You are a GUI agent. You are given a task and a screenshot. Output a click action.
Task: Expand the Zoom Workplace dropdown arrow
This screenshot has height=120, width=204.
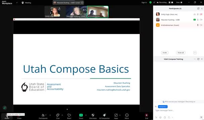[x=17, y=3]
